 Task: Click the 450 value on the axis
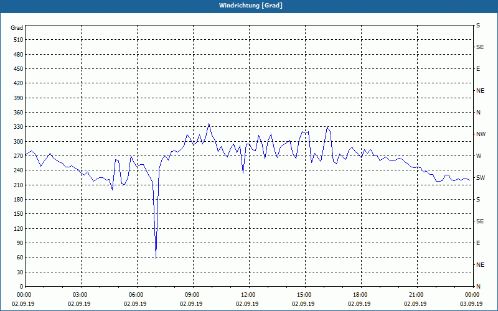[x=19, y=69]
